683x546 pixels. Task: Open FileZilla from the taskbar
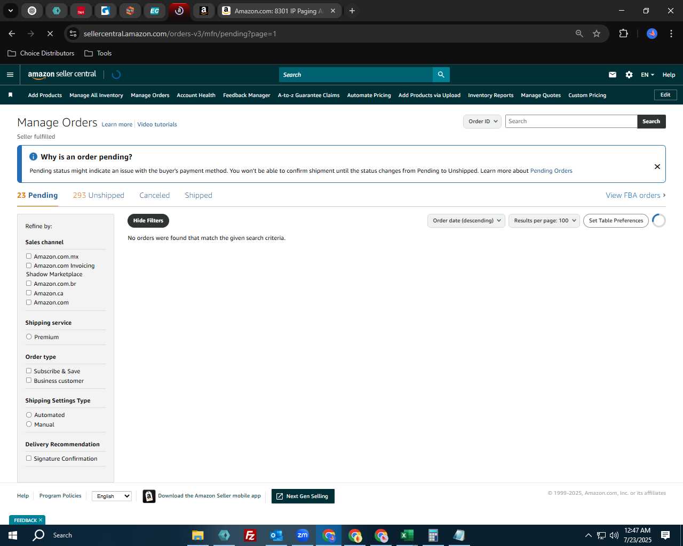click(250, 535)
